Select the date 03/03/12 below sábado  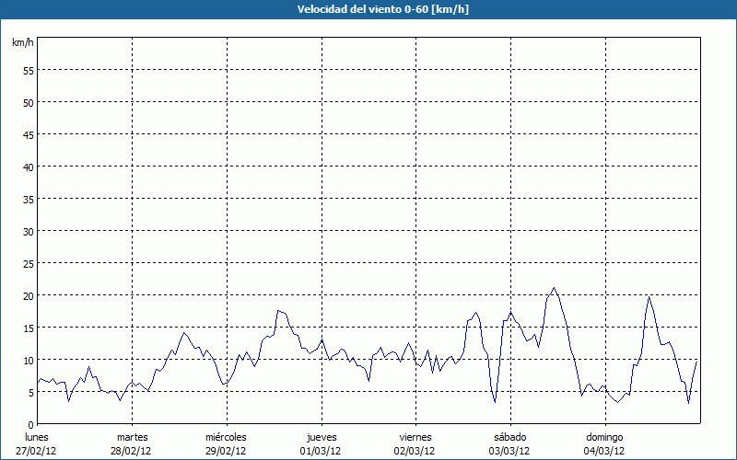coord(509,451)
